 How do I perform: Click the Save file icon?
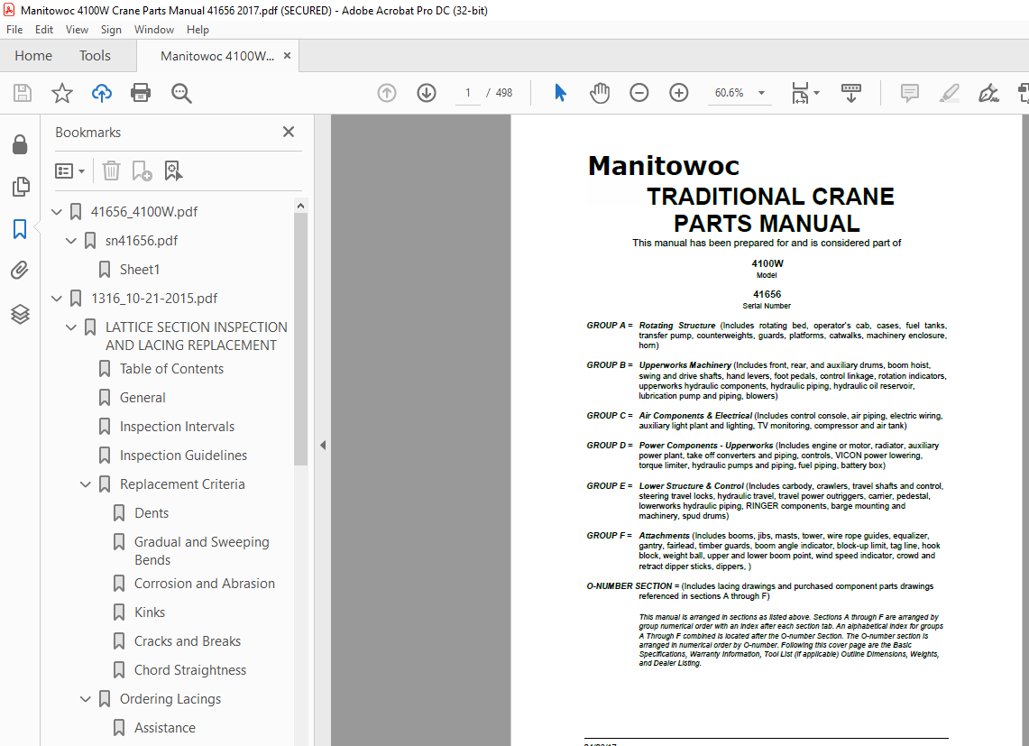[x=23, y=93]
